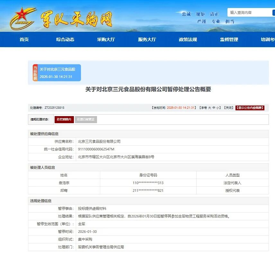This screenshot has width=275, height=255.
Task: Click the 法定代表人 cell
Action: click(232, 183)
